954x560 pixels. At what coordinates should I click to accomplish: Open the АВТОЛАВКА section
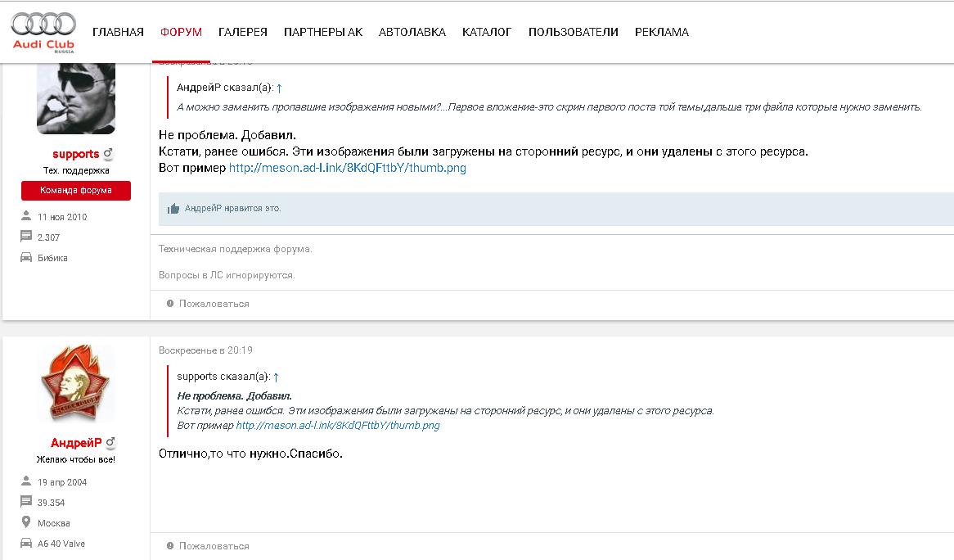coord(412,32)
